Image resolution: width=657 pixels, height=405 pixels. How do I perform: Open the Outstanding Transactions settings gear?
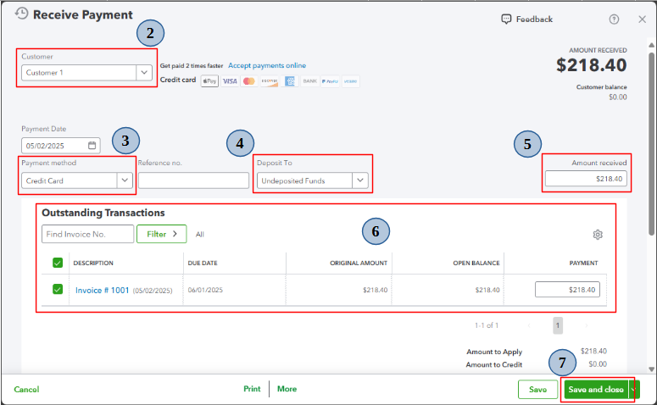[598, 235]
